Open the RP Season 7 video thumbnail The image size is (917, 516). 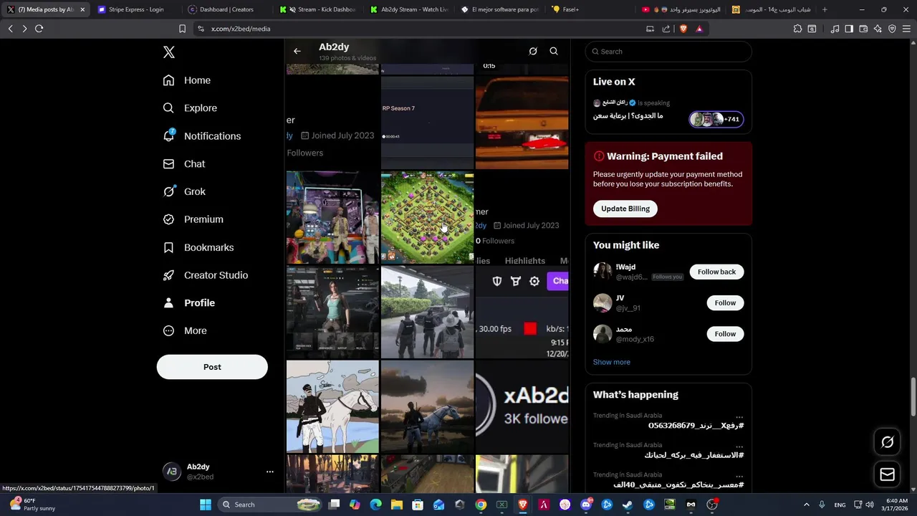point(427,123)
